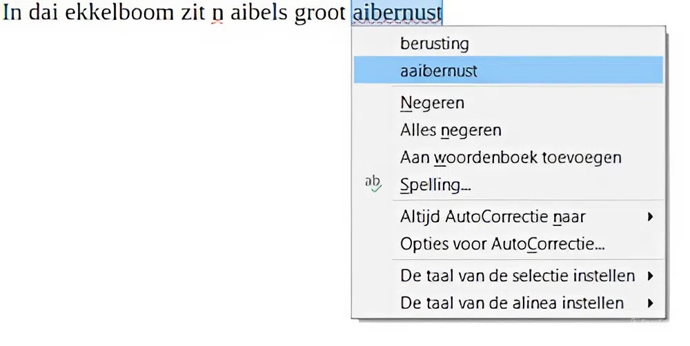Click the Spelling check icon
The width and height of the screenshot is (690, 346).
tap(373, 183)
